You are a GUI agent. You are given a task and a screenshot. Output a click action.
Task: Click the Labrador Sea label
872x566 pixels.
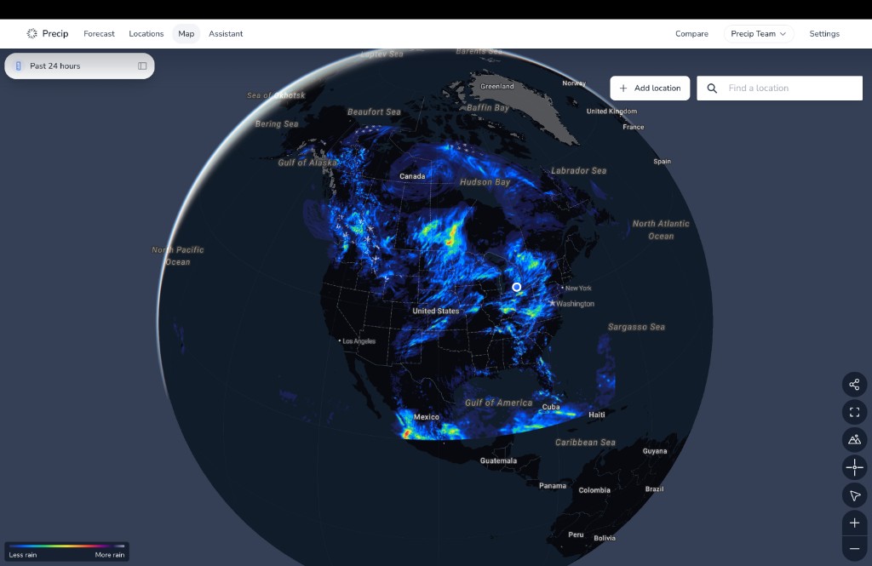(579, 171)
